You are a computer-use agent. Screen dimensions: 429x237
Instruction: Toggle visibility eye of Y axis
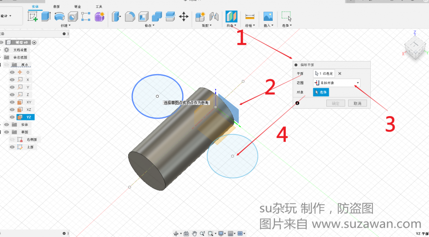pos(12,87)
